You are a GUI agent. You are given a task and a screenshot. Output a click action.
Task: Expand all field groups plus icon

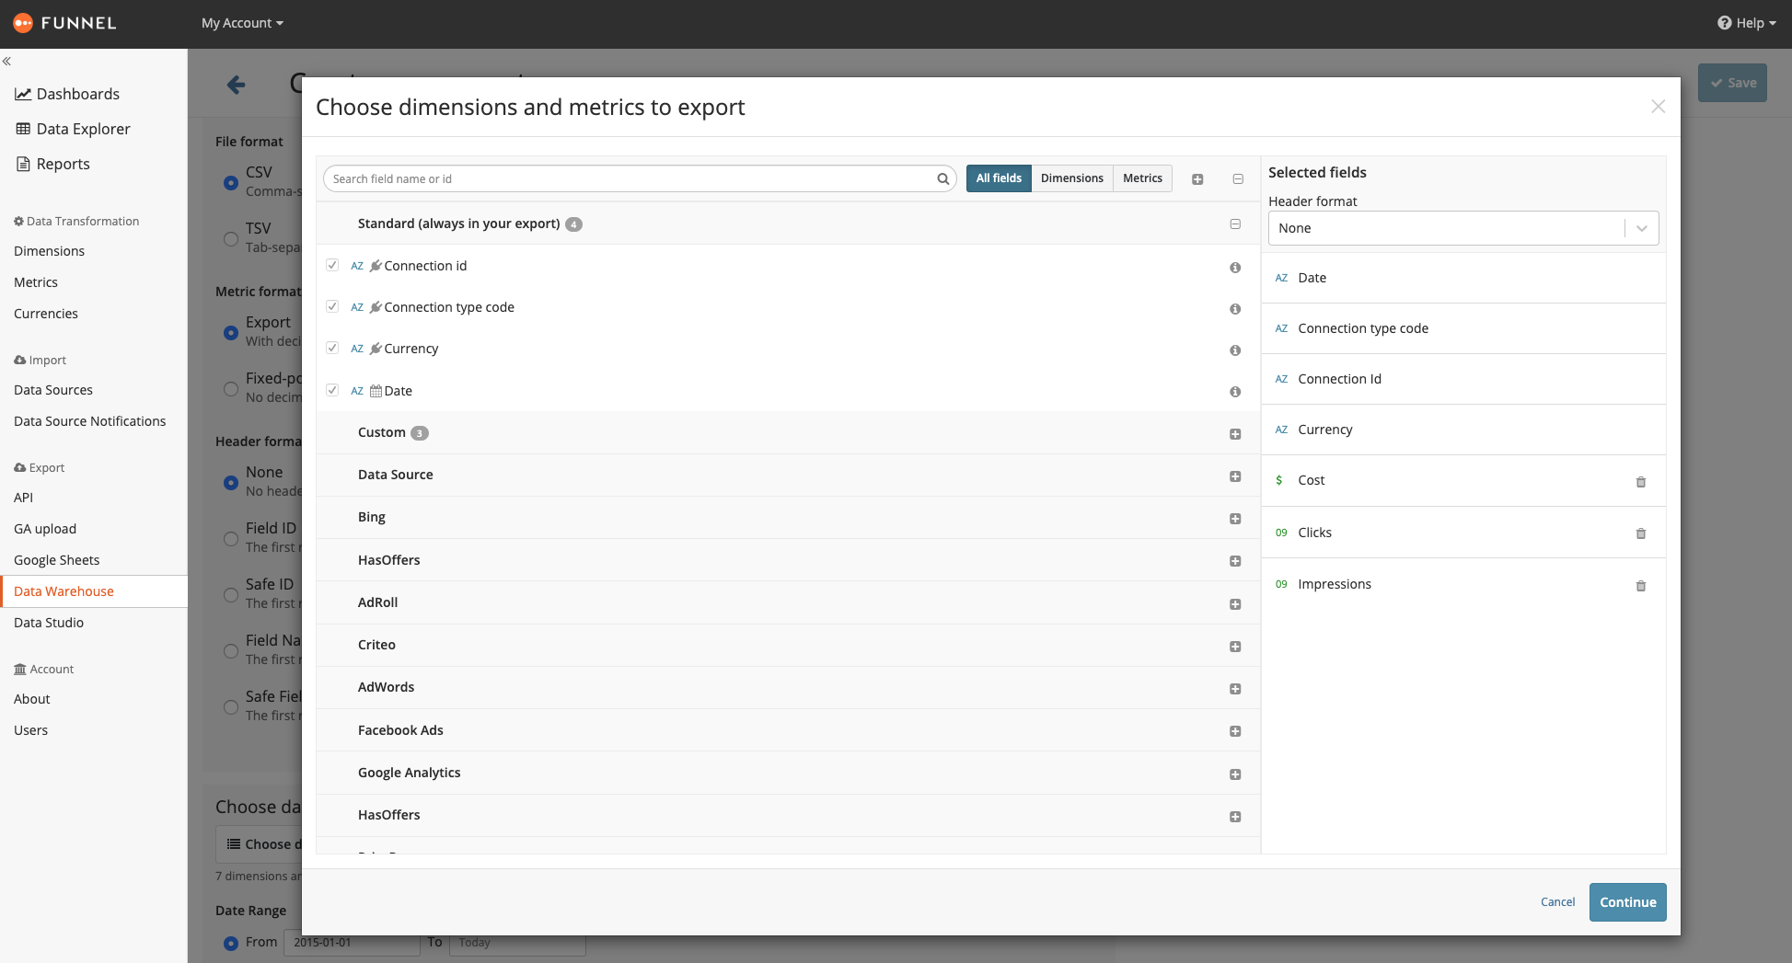tap(1197, 179)
